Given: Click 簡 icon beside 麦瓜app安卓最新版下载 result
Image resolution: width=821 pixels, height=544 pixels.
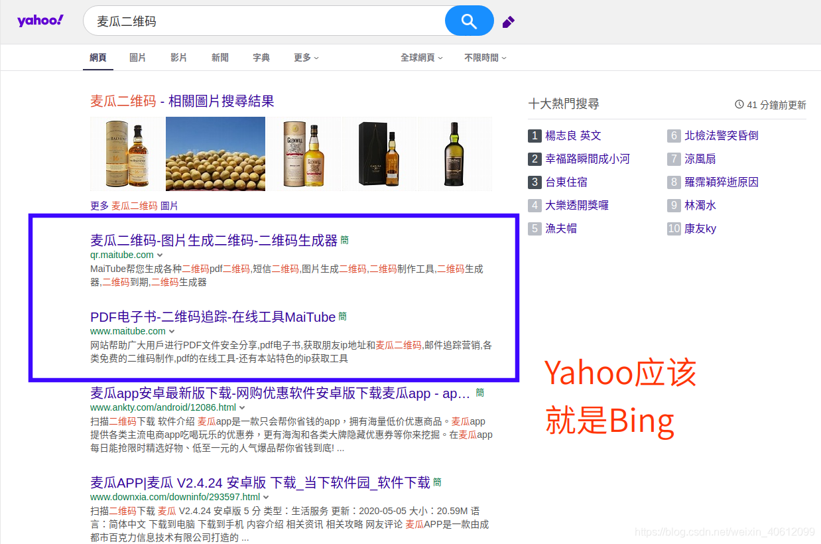Looking at the screenshot, I should pos(480,393).
